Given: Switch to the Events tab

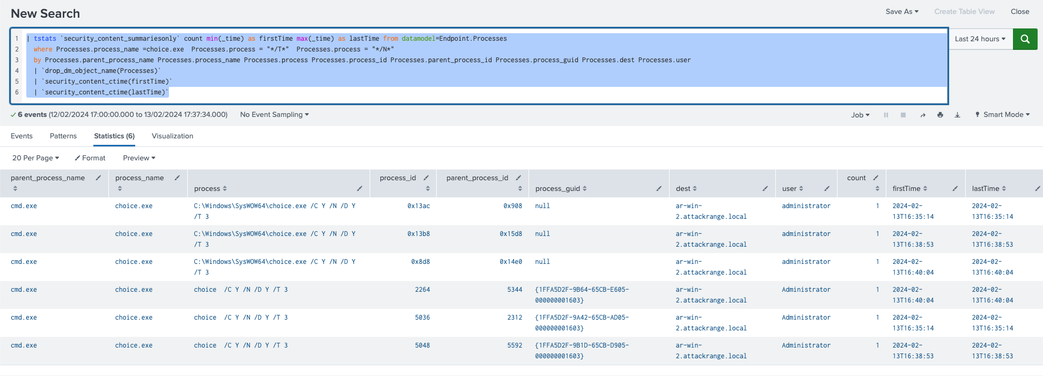Looking at the screenshot, I should tap(21, 136).
